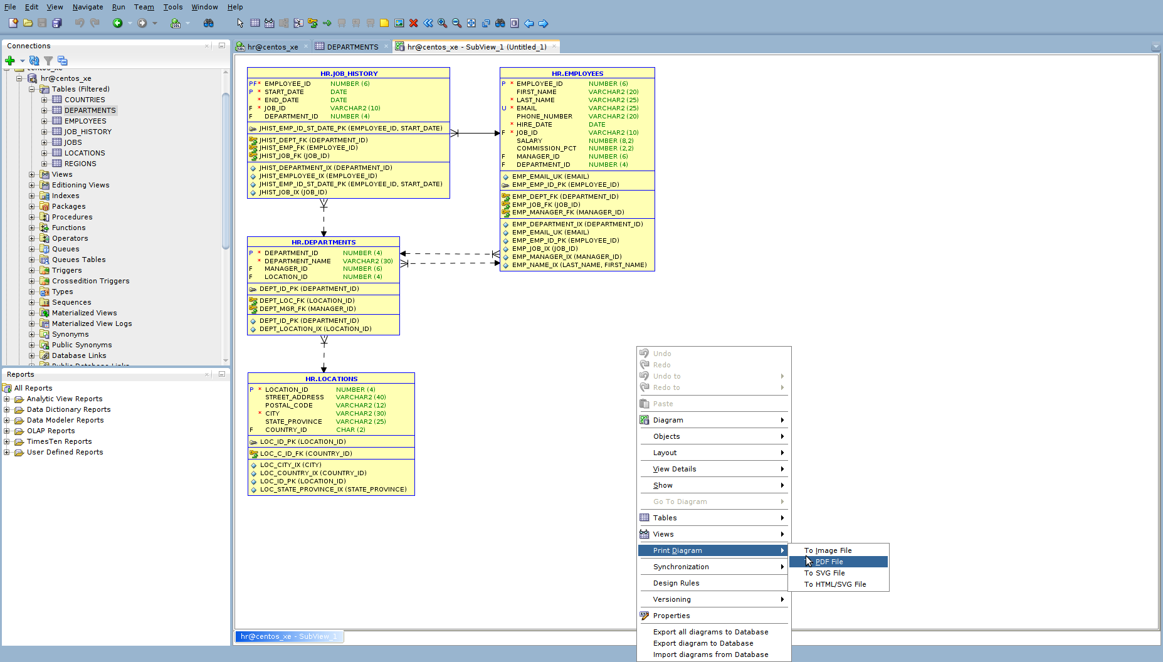Choose To Image File option
This screenshot has height=662, width=1163.
pos(838,550)
